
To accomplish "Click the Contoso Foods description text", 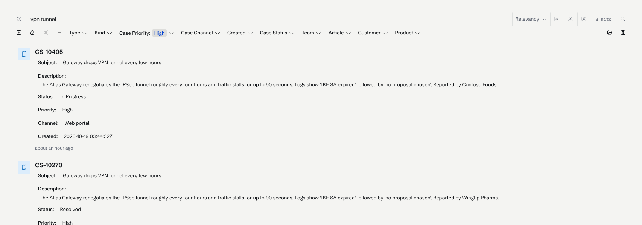I will 269,85.
